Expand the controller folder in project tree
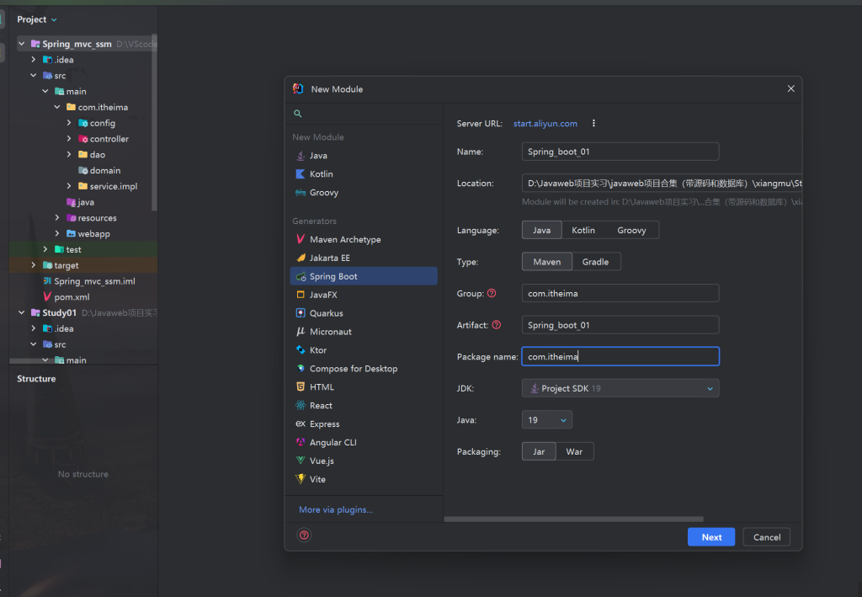862x597 pixels. point(69,139)
